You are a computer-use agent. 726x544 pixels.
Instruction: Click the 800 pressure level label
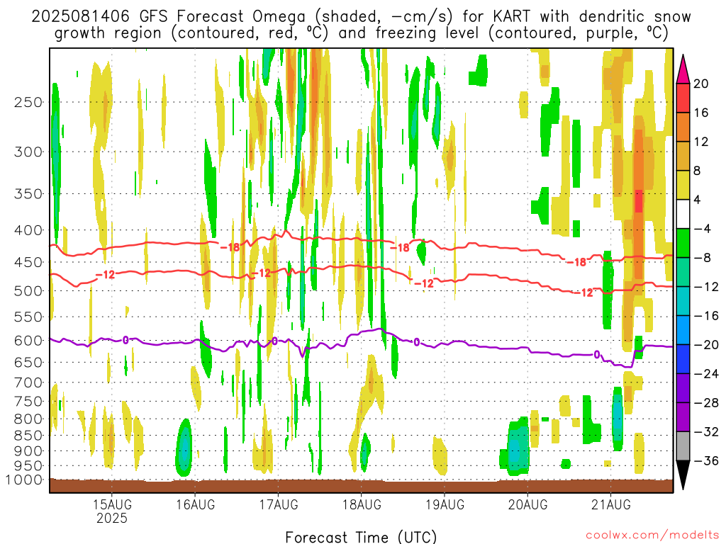coord(28,419)
